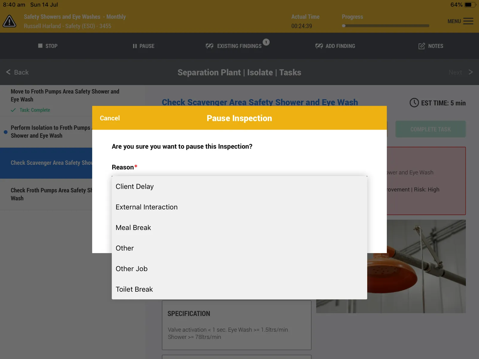This screenshot has height=359, width=479.
Task: Cancel the Pause Inspection dialog
Action: point(110,118)
